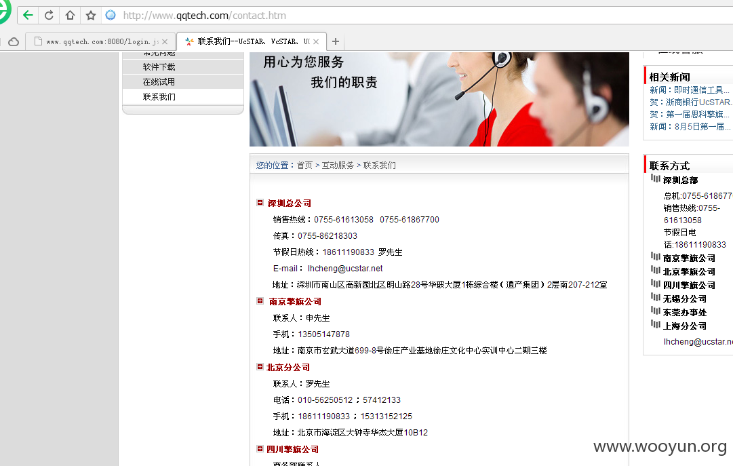Click the sales hotline 0755-61613058
Screen dimensions: 733x466
click(344, 219)
